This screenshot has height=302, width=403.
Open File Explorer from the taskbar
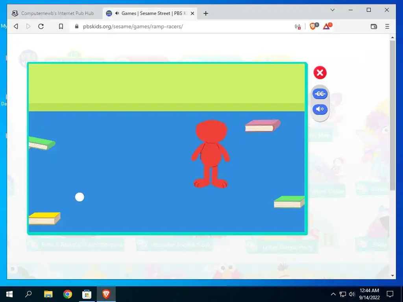click(x=48, y=294)
